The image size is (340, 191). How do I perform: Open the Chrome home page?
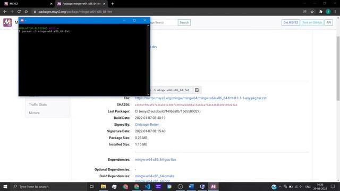tap(26, 12)
